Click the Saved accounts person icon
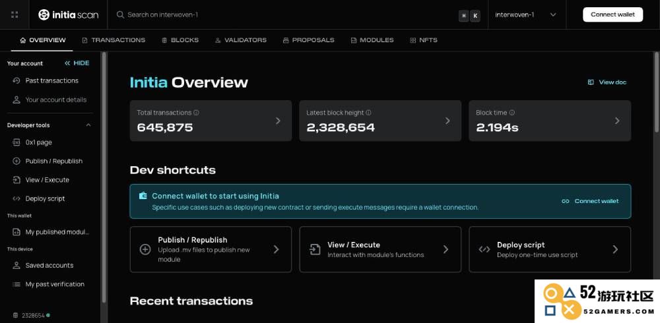This screenshot has width=660, height=323. (x=16, y=266)
